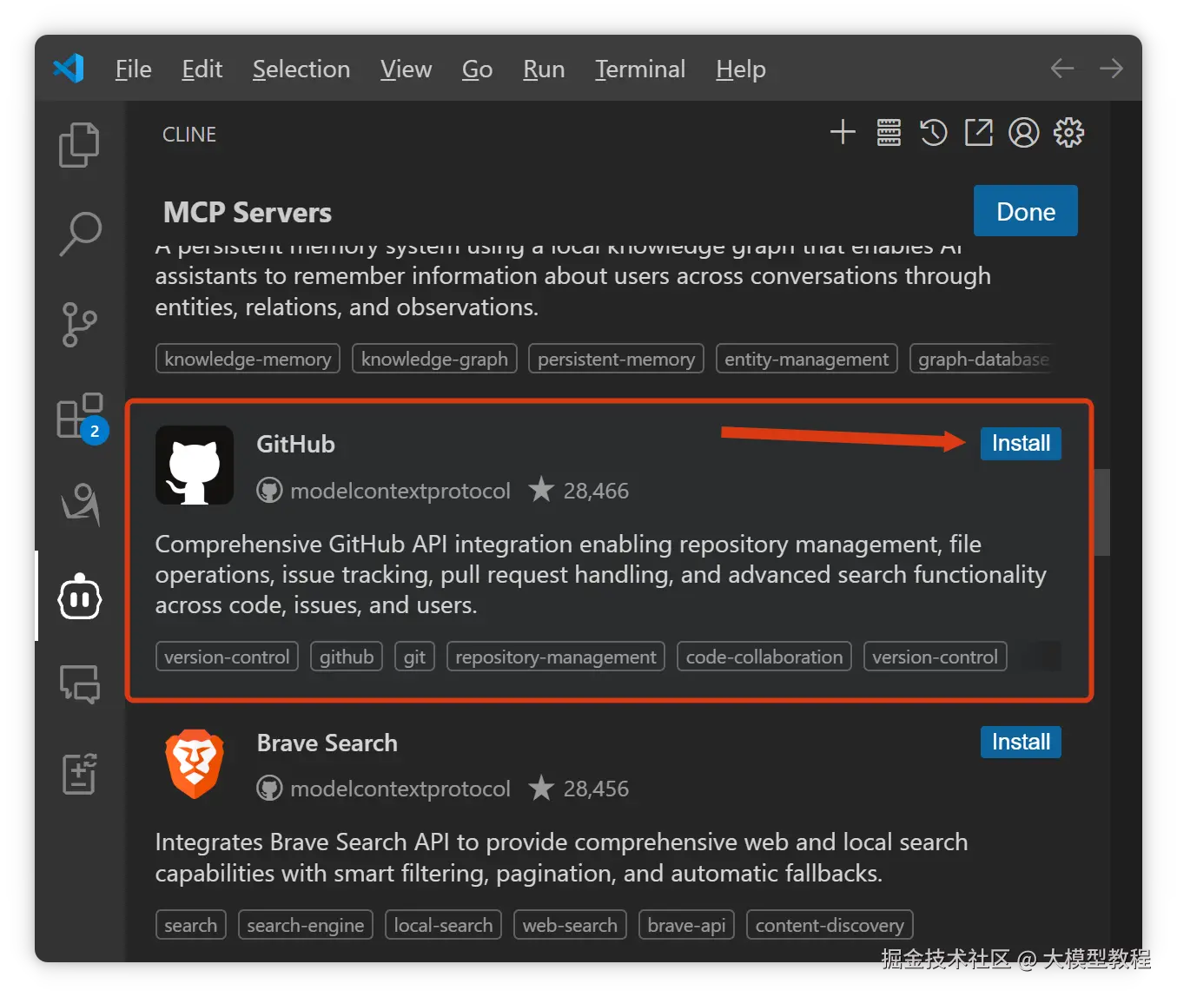The image size is (1177, 997).
Task: Open the notebook checklist icon in activity bar
Action: [x=79, y=773]
